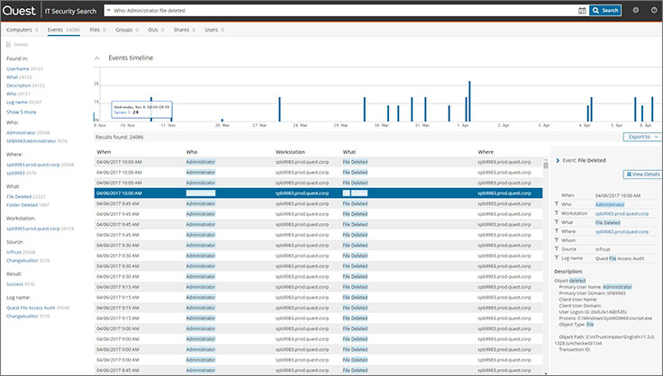Image resolution: width=663 pixels, height=376 pixels.
Task: Click the Events icon in left panel
Action: [8, 45]
